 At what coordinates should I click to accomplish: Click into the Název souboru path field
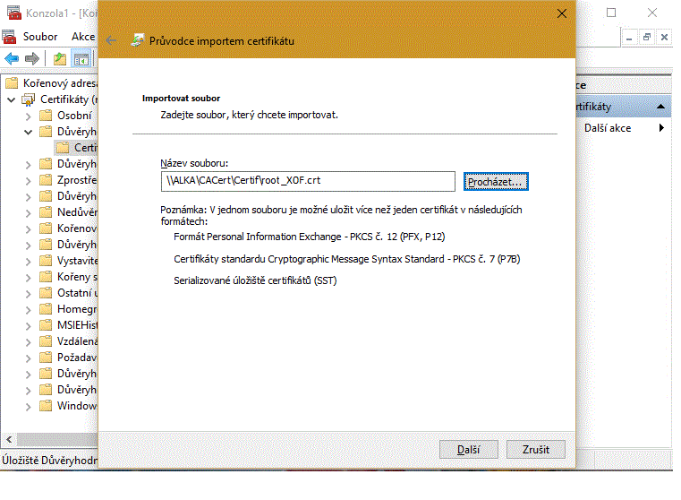click(x=308, y=181)
